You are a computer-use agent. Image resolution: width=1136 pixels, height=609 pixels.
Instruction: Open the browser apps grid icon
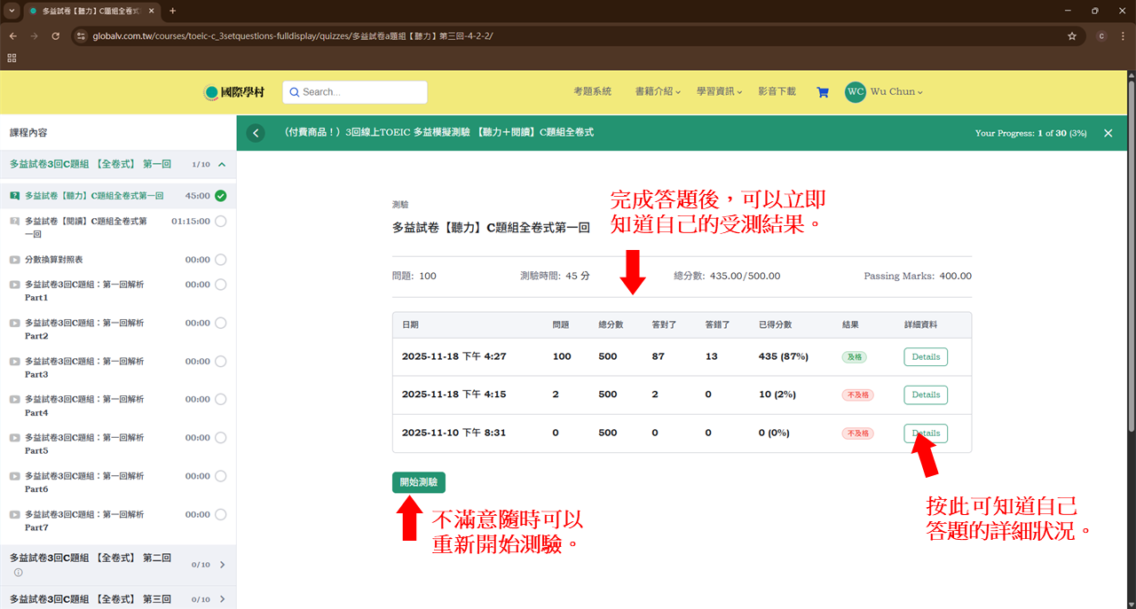click(12, 58)
